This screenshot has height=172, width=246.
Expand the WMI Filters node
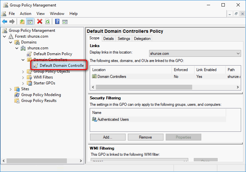(23, 78)
